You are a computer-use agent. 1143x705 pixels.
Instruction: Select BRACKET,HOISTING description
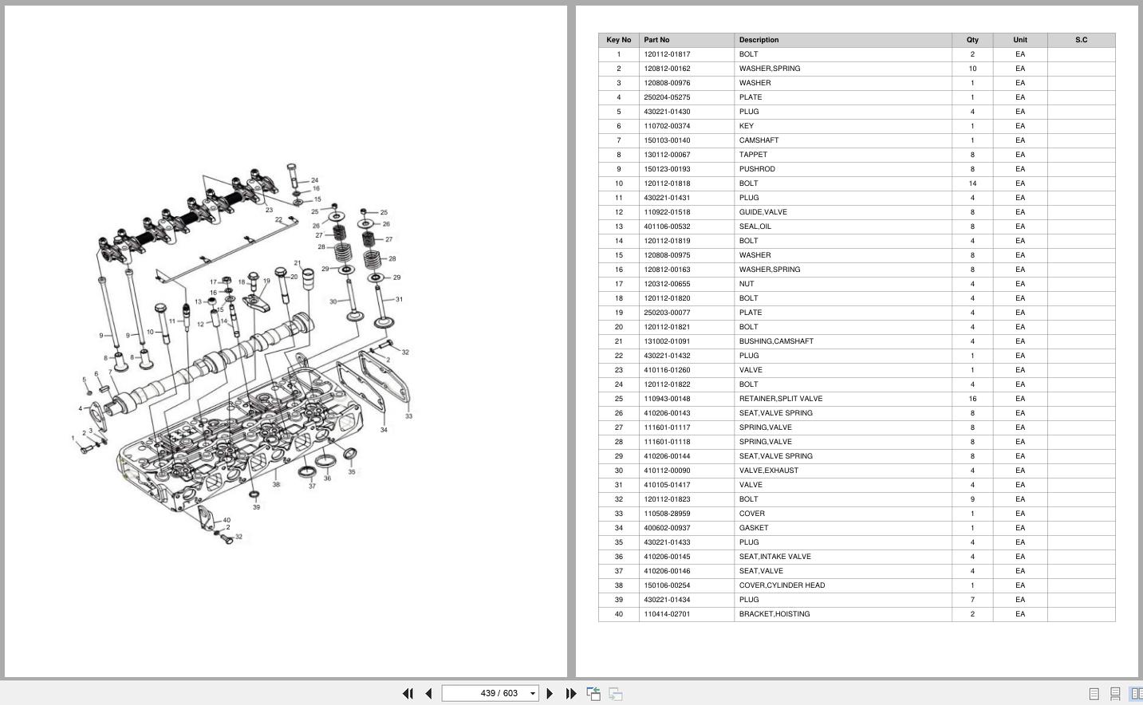(x=774, y=614)
